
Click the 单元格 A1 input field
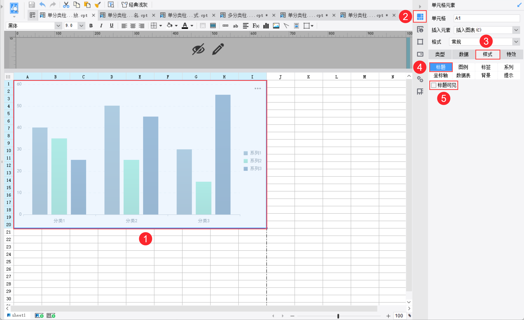tap(486, 18)
